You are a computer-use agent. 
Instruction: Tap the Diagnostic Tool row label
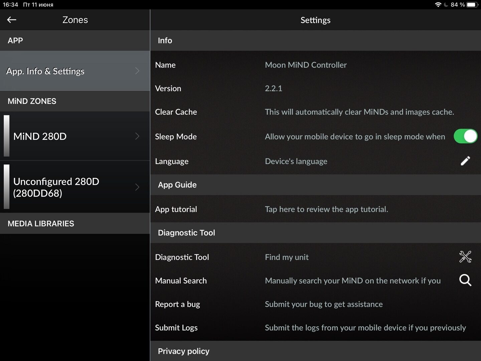pyautogui.click(x=182, y=257)
